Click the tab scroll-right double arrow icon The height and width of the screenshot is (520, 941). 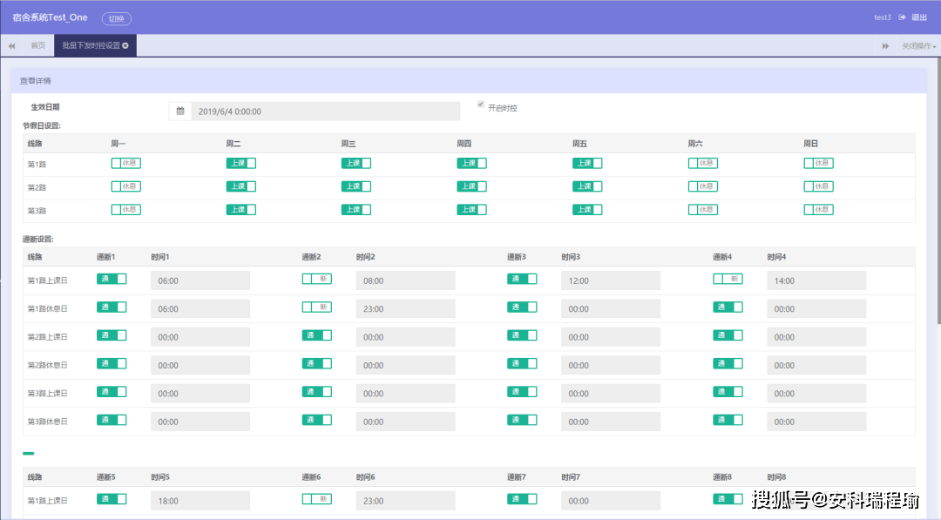pos(885,46)
